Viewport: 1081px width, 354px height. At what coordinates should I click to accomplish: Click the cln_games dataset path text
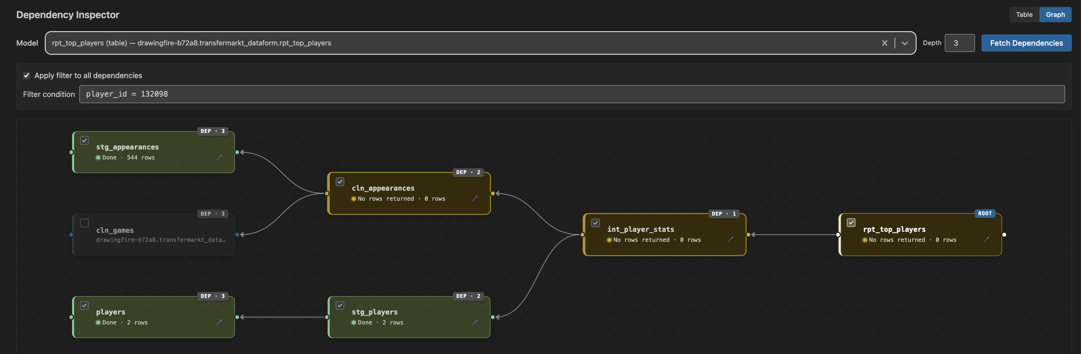point(161,240)
